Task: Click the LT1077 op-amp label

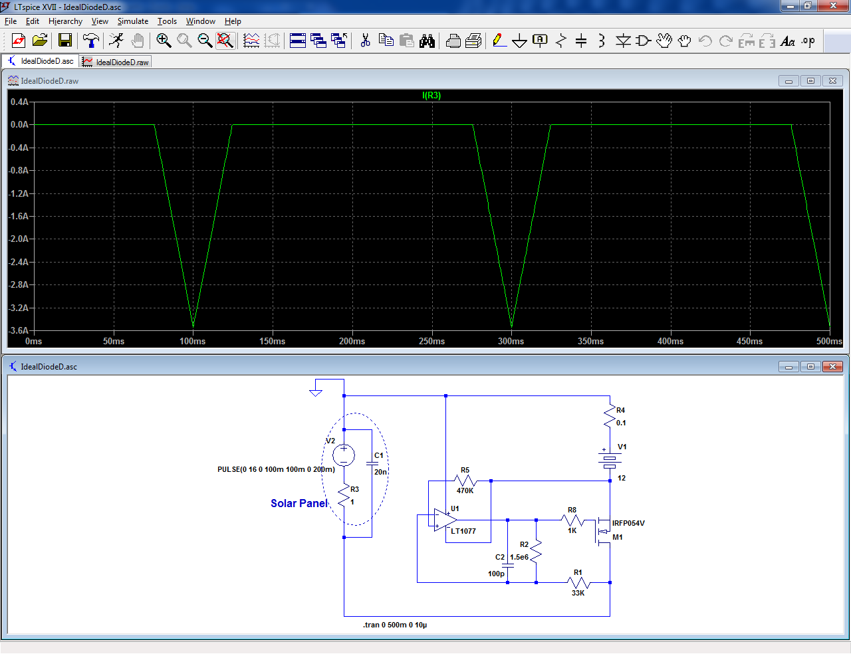Action: 463,531
